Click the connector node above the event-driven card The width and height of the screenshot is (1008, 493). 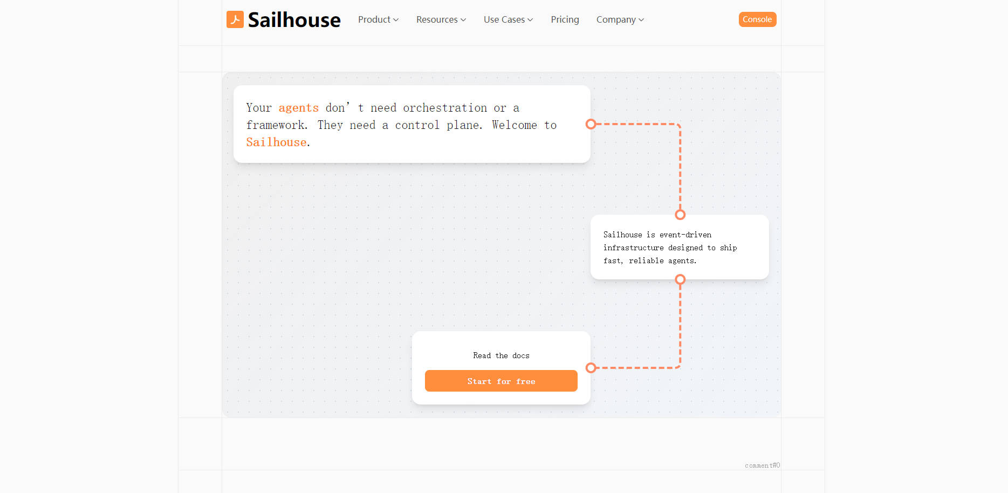tap(680, 214)
